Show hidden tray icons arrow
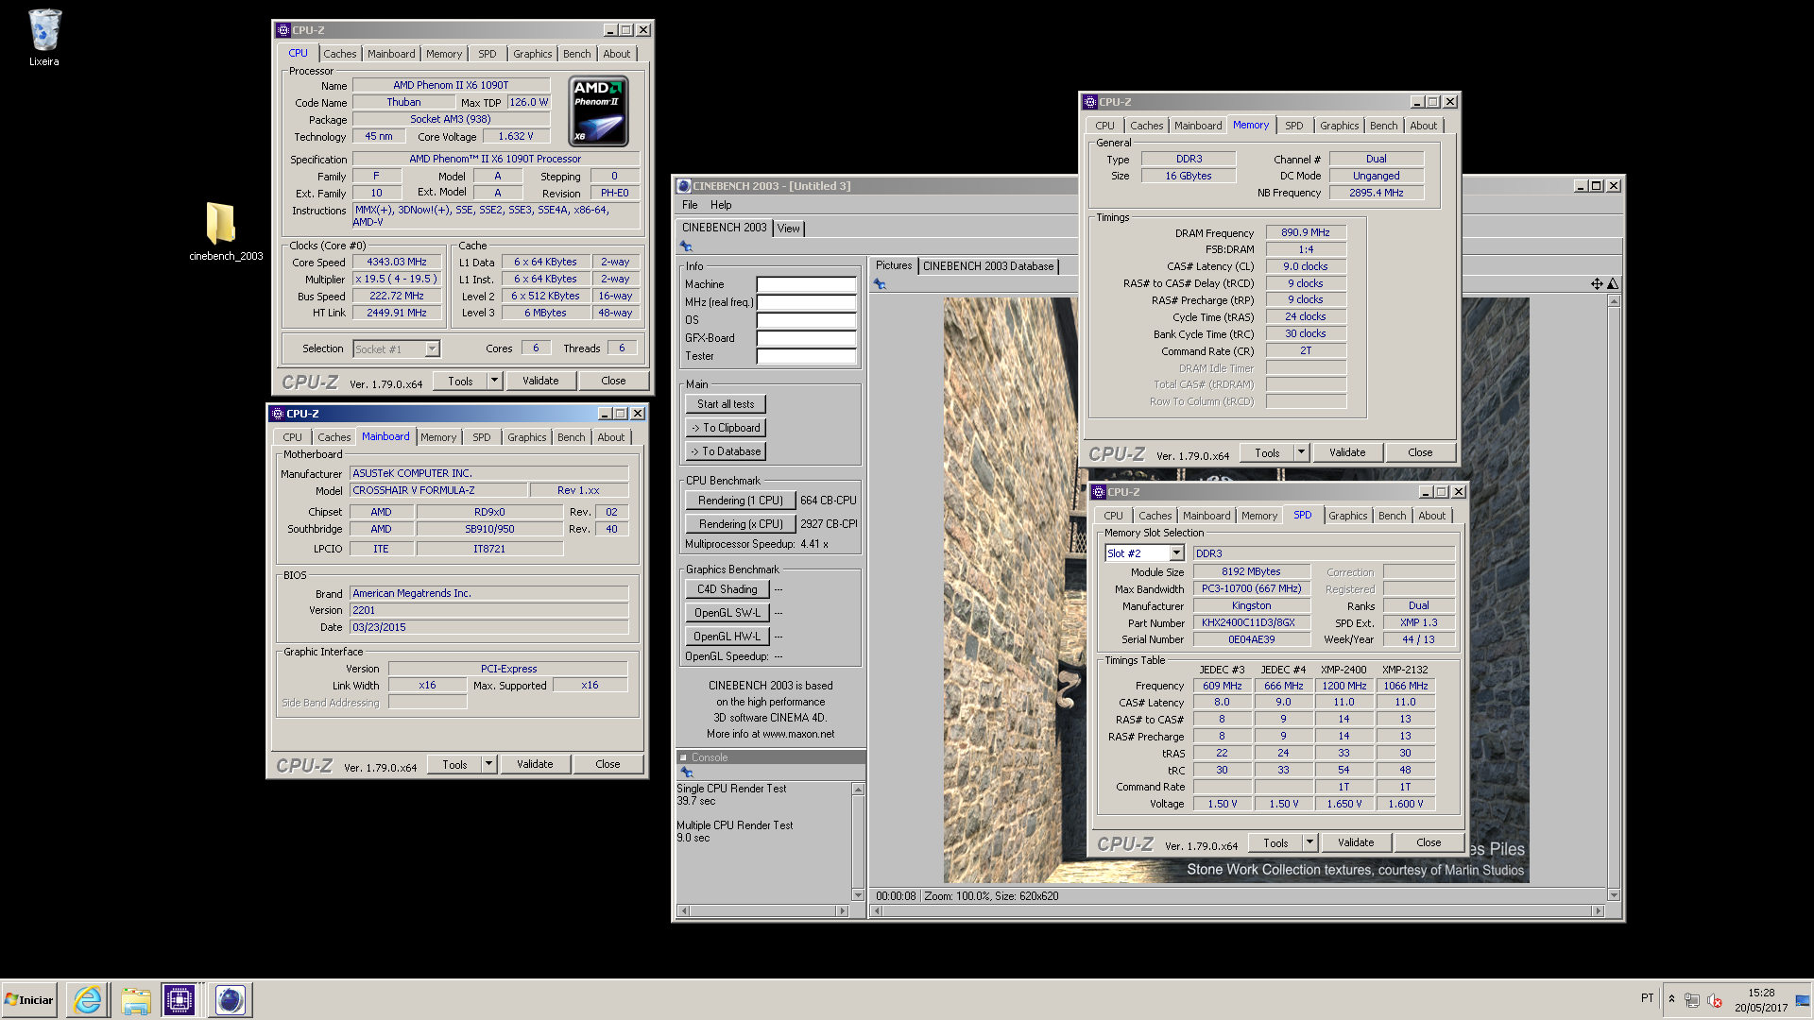 point(1671,999)
